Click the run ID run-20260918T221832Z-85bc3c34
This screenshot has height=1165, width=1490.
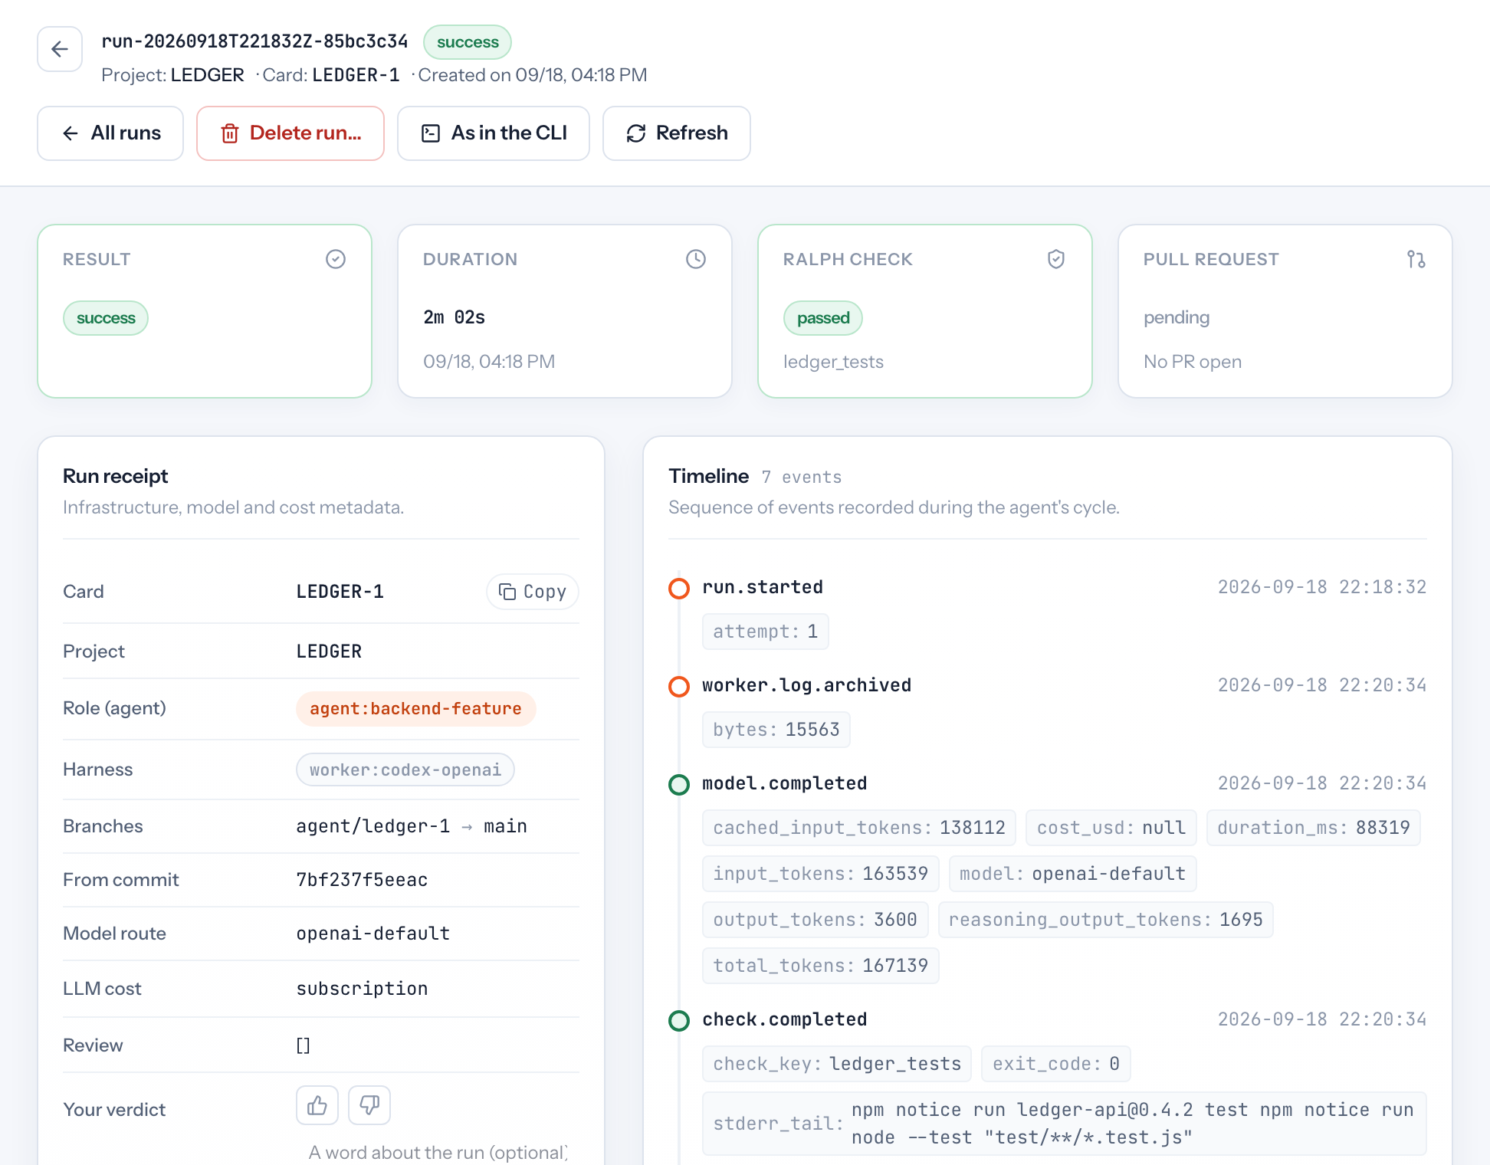pos(254,41)
